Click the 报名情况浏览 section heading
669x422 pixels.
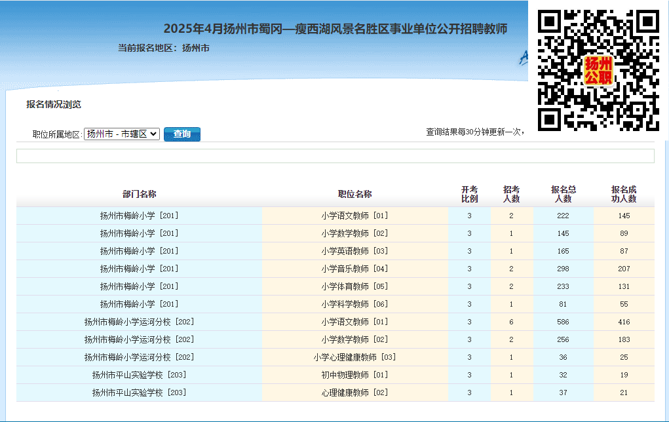point(54,104)
